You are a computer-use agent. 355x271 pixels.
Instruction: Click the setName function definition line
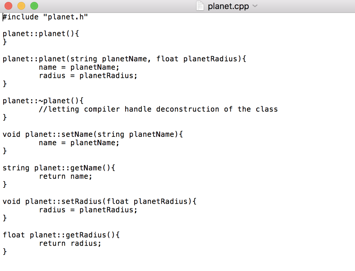[x=93, y=134]
